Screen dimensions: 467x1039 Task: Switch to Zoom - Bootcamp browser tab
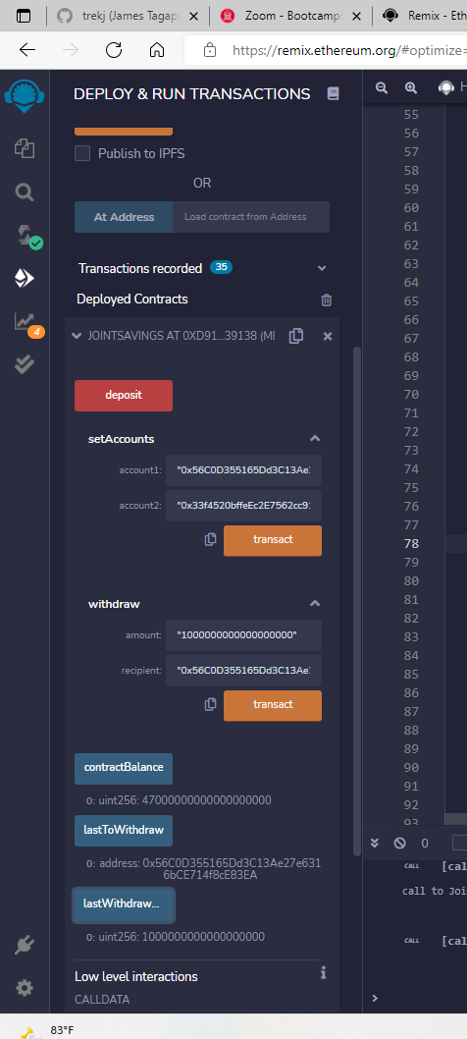click(x=290, y=16)
